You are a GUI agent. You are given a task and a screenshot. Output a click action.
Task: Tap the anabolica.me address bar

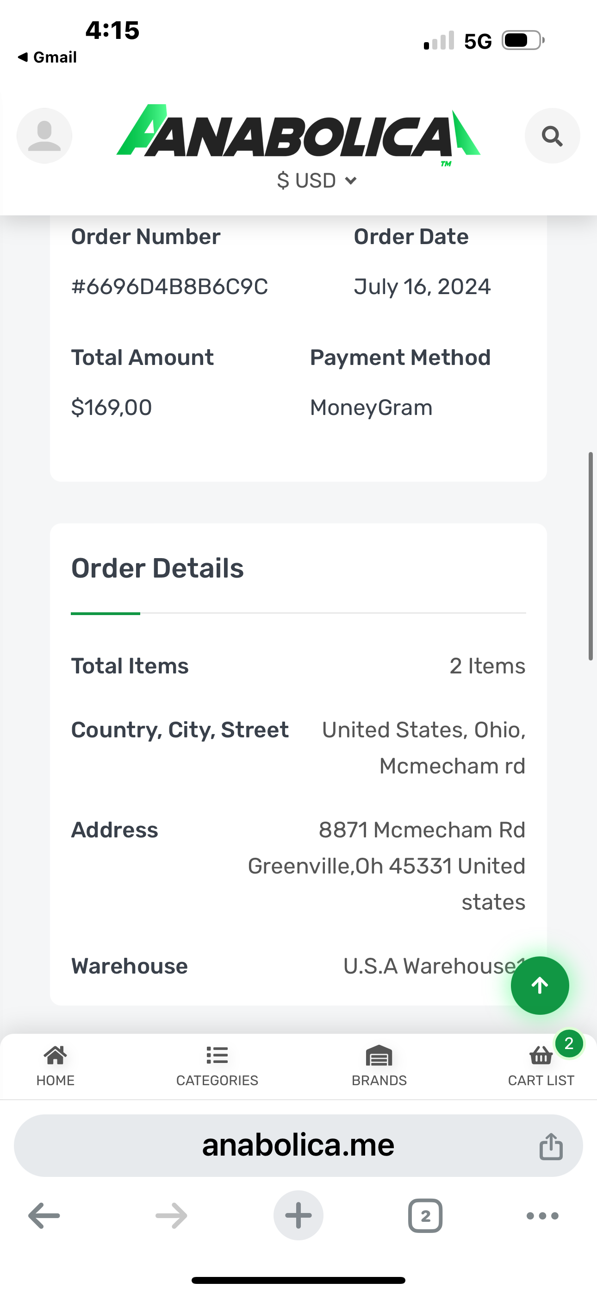[x=298, y=1146]
